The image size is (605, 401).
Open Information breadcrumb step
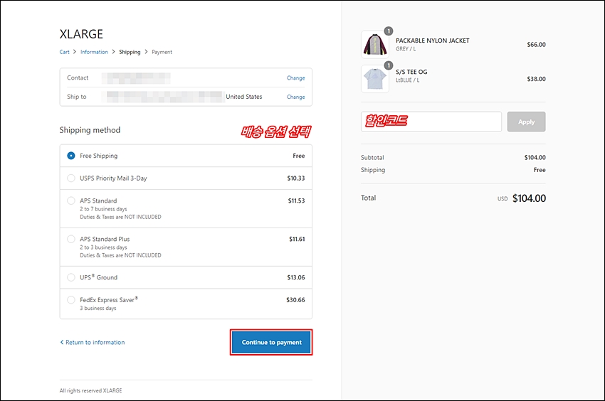click(94, 52)
